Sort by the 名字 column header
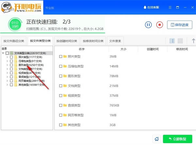Image resolution: width=196 pixels, height=145 pixels. point(82,49)
